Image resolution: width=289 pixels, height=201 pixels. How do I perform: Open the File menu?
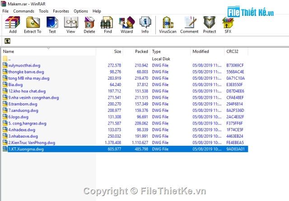pyautogui.click(x=5, y=11)
